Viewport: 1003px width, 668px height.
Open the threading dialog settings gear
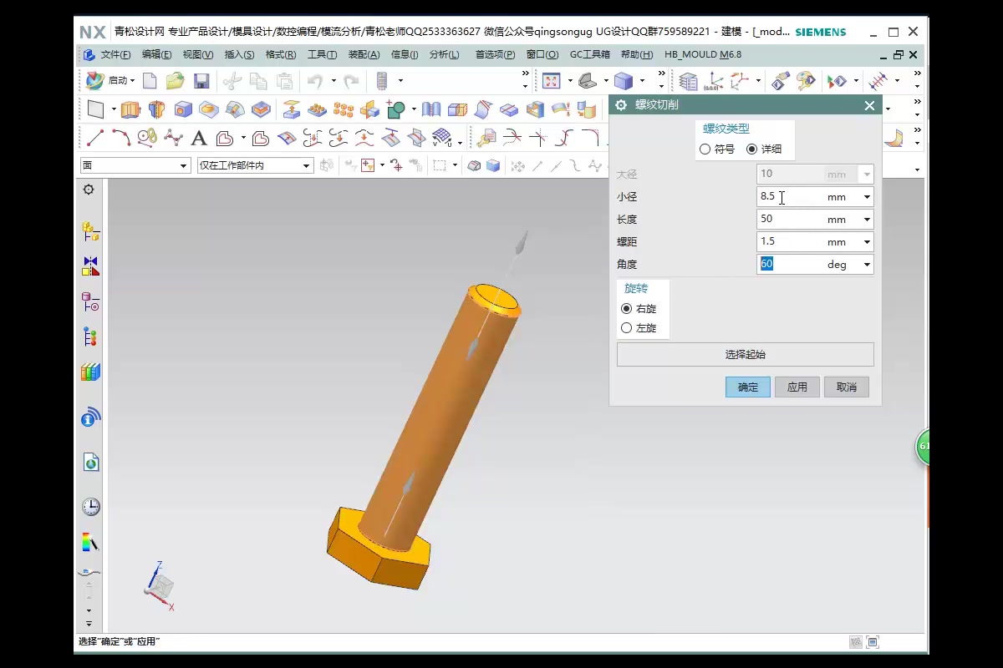[621, 105]
